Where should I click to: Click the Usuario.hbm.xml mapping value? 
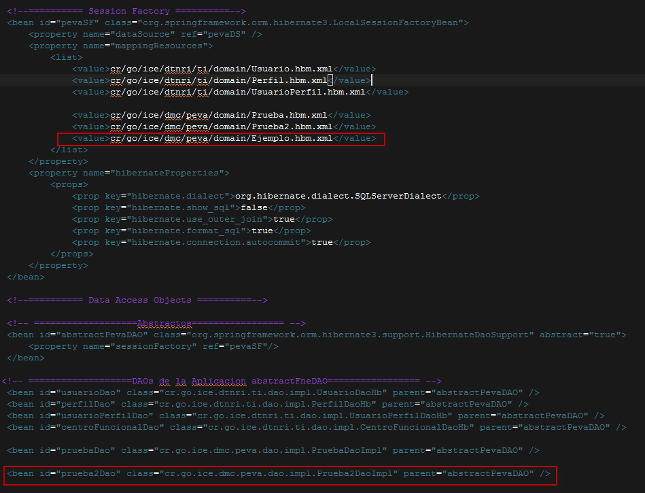coord(221,68)
